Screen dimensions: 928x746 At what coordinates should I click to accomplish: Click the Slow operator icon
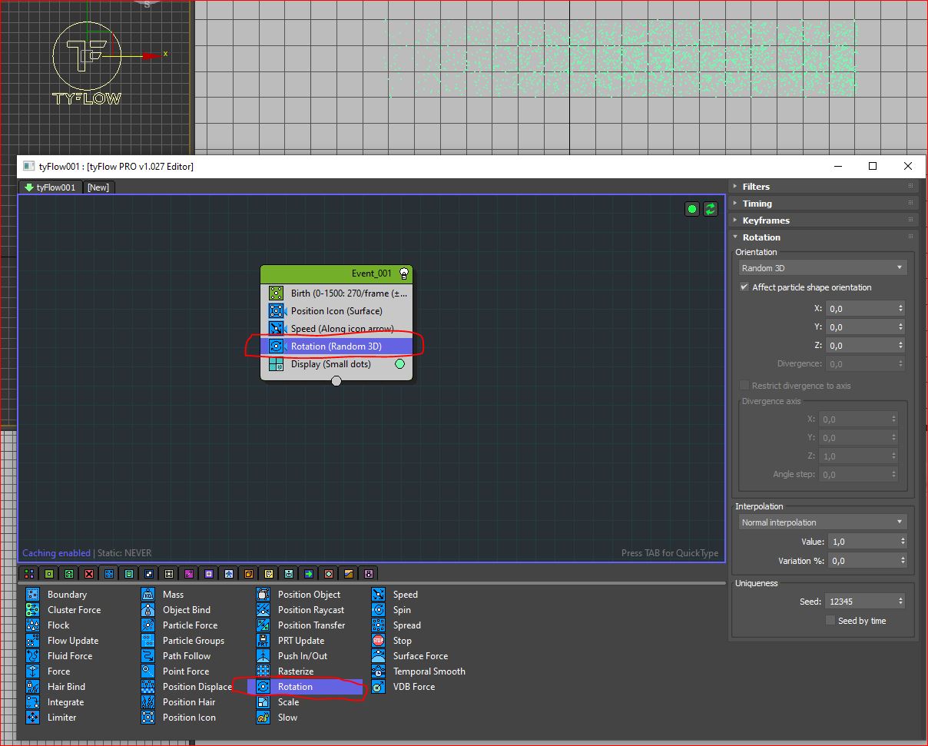coord(263,718)
